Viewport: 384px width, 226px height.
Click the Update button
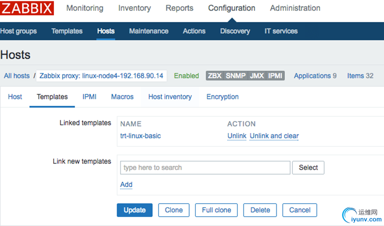(135, 210)
